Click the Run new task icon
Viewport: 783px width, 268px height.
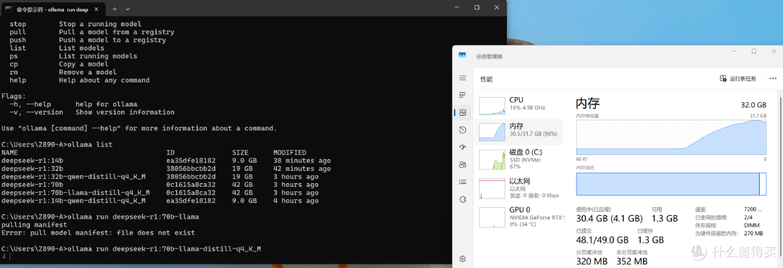click(x=723, y=78)
